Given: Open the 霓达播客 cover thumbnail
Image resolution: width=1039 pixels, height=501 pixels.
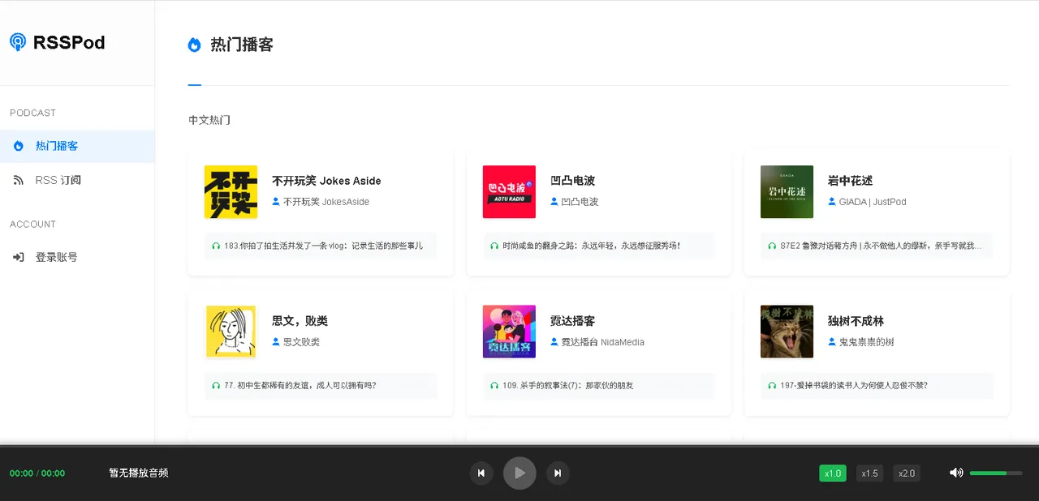Looking at the screenshot, I should (509, 332).
